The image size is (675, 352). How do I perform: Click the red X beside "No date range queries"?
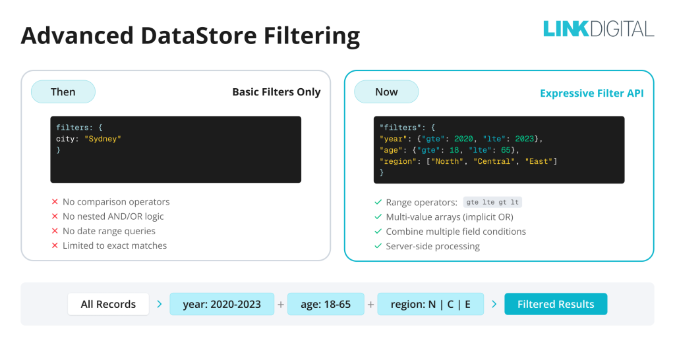[55, 231]
